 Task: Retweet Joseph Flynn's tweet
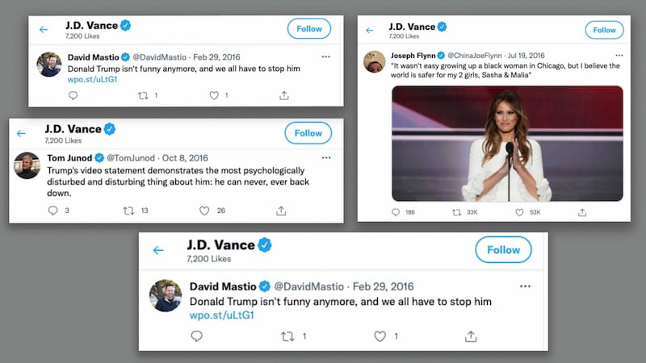click(x=457, y=212)
